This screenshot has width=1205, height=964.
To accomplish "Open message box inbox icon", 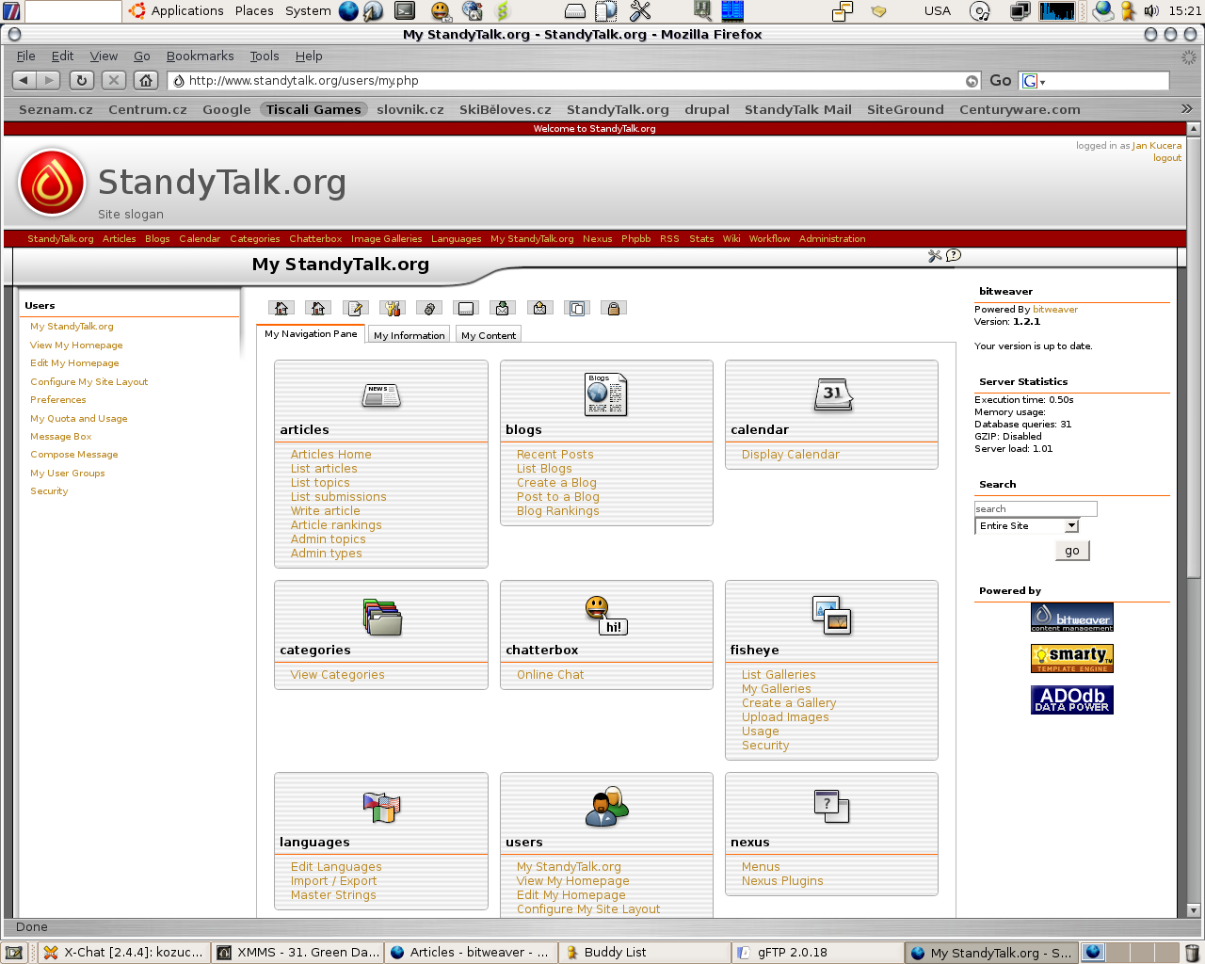I will point(503,308).
